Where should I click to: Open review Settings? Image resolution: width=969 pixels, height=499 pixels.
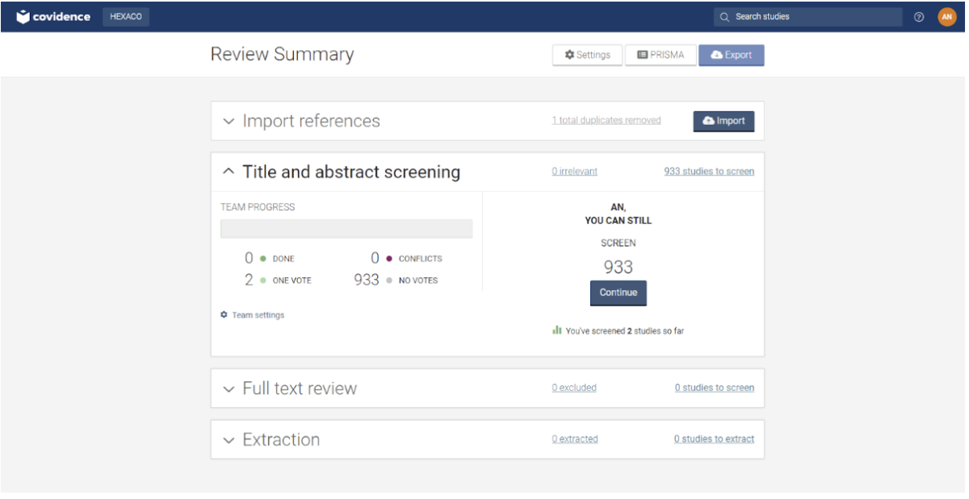point(587,55)
